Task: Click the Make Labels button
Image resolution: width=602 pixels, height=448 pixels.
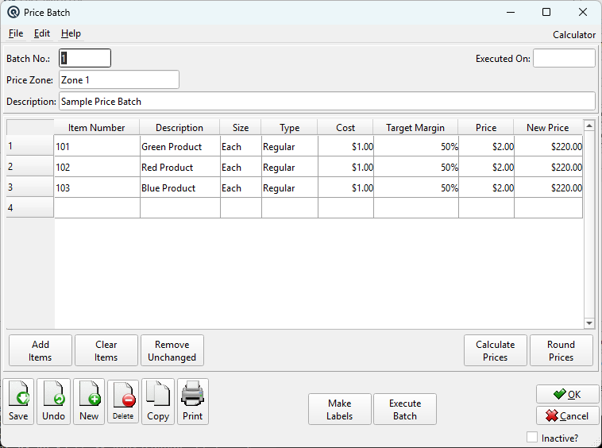Action: 340,409
